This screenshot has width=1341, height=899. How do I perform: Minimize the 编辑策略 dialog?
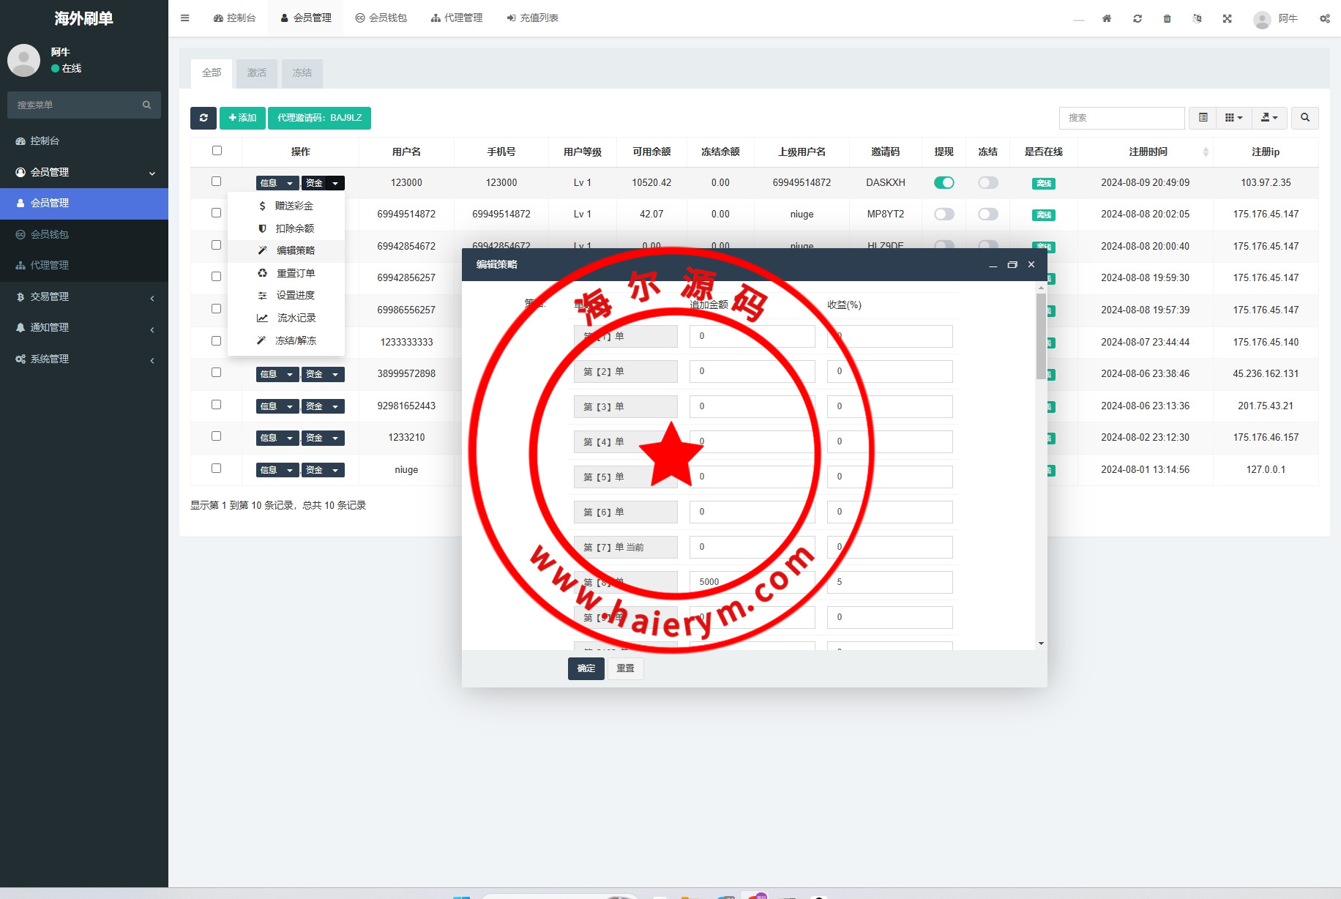993,264
